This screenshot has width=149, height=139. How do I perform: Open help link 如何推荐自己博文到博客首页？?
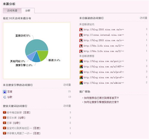pyautogui.click(x=101, y=98)
